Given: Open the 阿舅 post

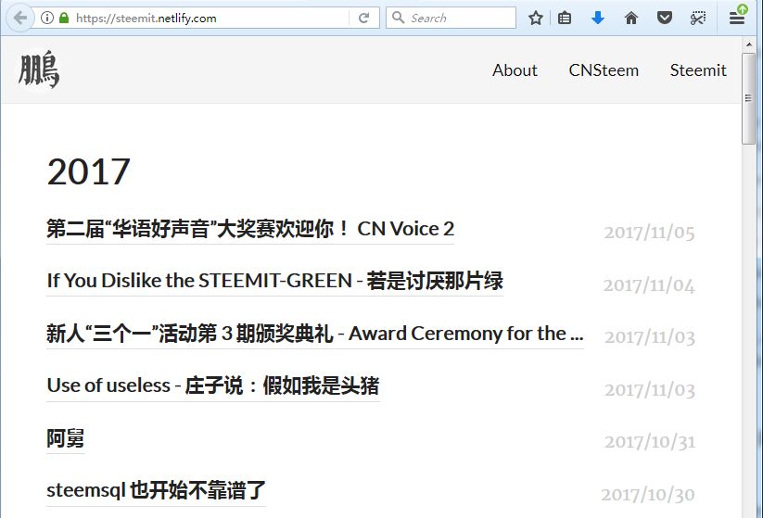Looking at the screenshot, I should point(65,438).
